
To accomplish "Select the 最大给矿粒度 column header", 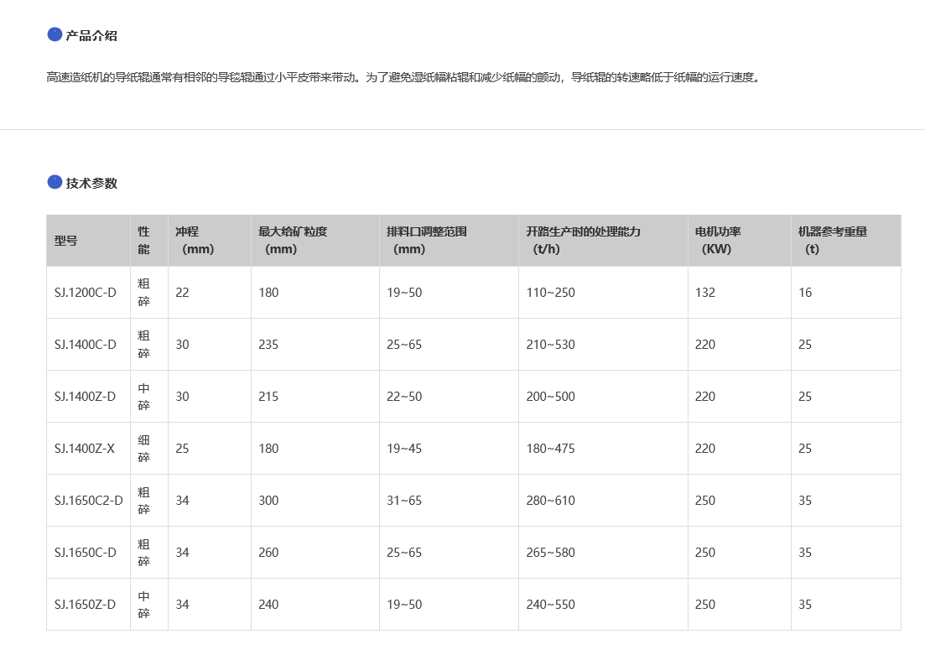I will pyautogui.click(x=292, y=240).
